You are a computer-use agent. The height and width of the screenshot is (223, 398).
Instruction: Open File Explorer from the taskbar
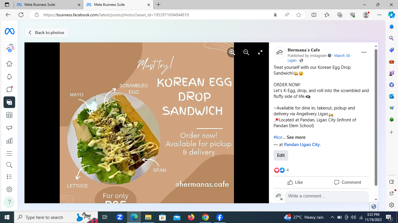(x=148, y=217)
